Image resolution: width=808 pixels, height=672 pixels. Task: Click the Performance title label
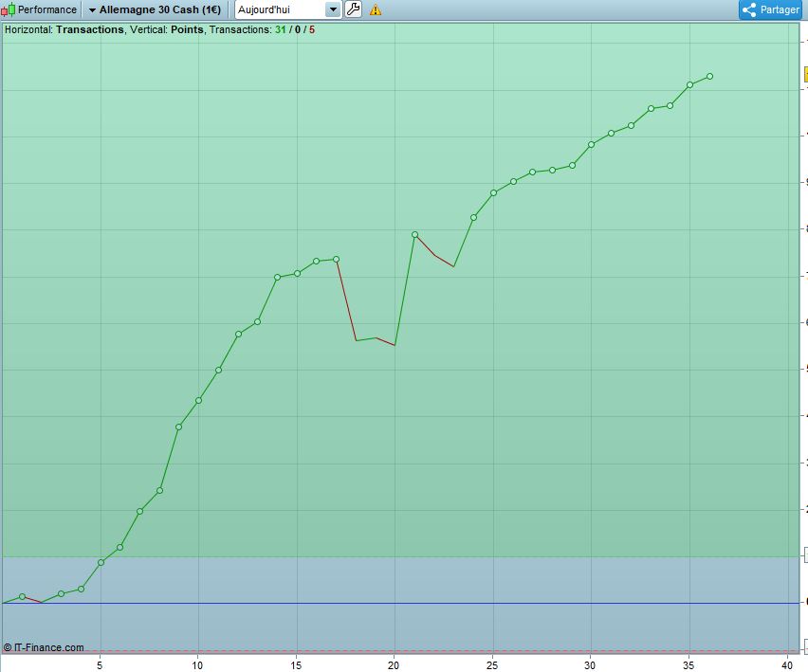pos(46,9)
